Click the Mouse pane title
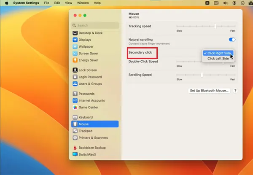 coord(134,14)
